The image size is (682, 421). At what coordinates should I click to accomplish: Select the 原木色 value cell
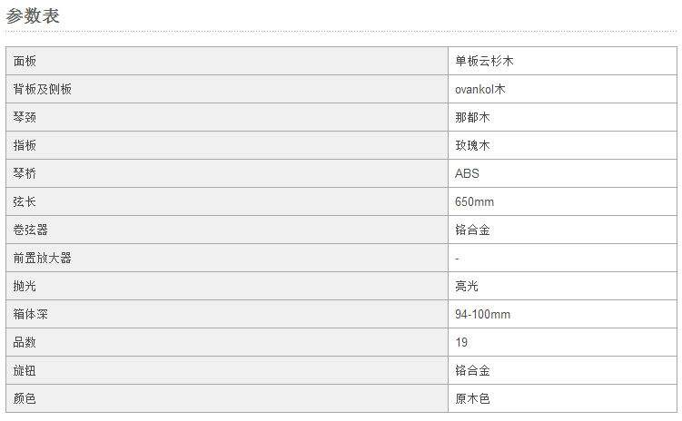pyautogui.click(x=562, y=398)
